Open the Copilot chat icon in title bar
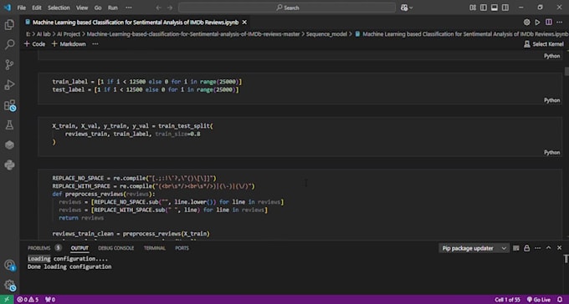 404,8
